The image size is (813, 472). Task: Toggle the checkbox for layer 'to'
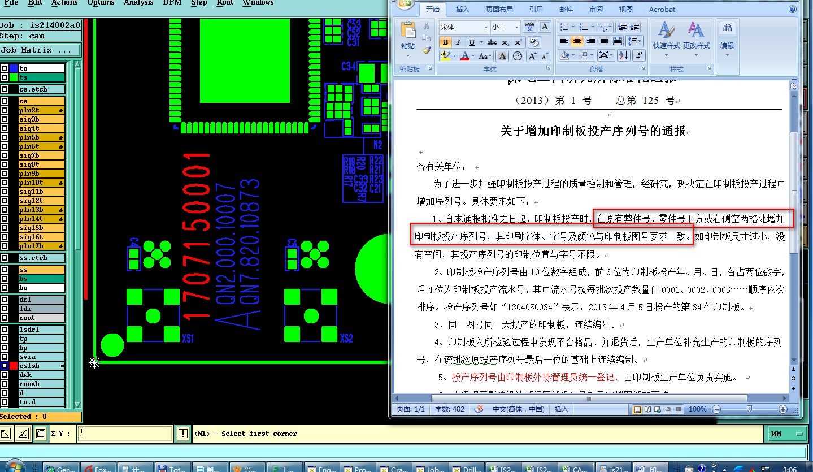(5, 68)
